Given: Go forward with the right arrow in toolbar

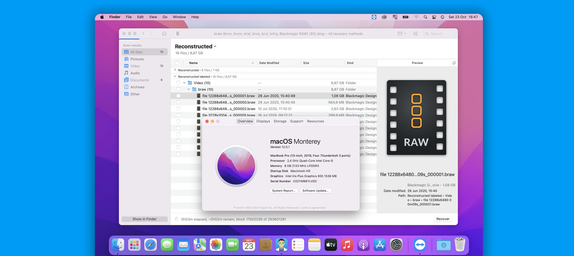Looking at the screenshot, I should tap(150, 34).
